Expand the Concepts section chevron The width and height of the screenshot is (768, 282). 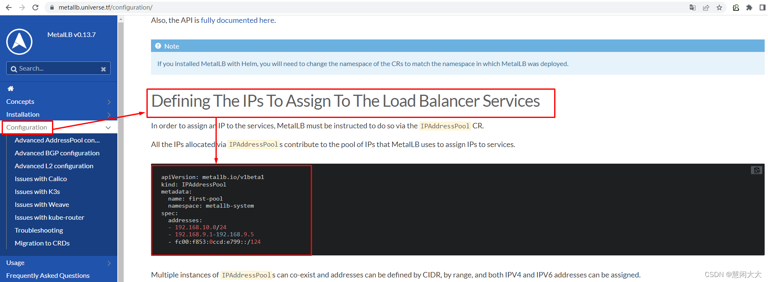click(x=109, y=102)
